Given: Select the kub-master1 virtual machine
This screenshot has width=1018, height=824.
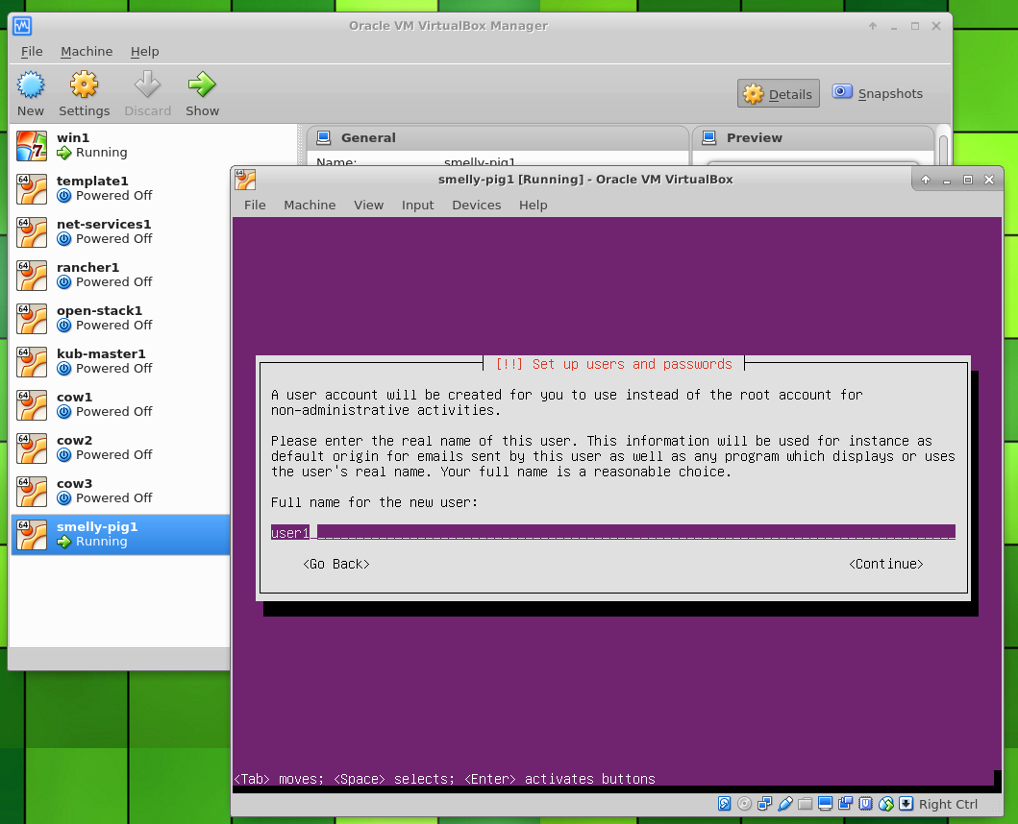Looking at the screenshot, I should [x=121, y=361].
